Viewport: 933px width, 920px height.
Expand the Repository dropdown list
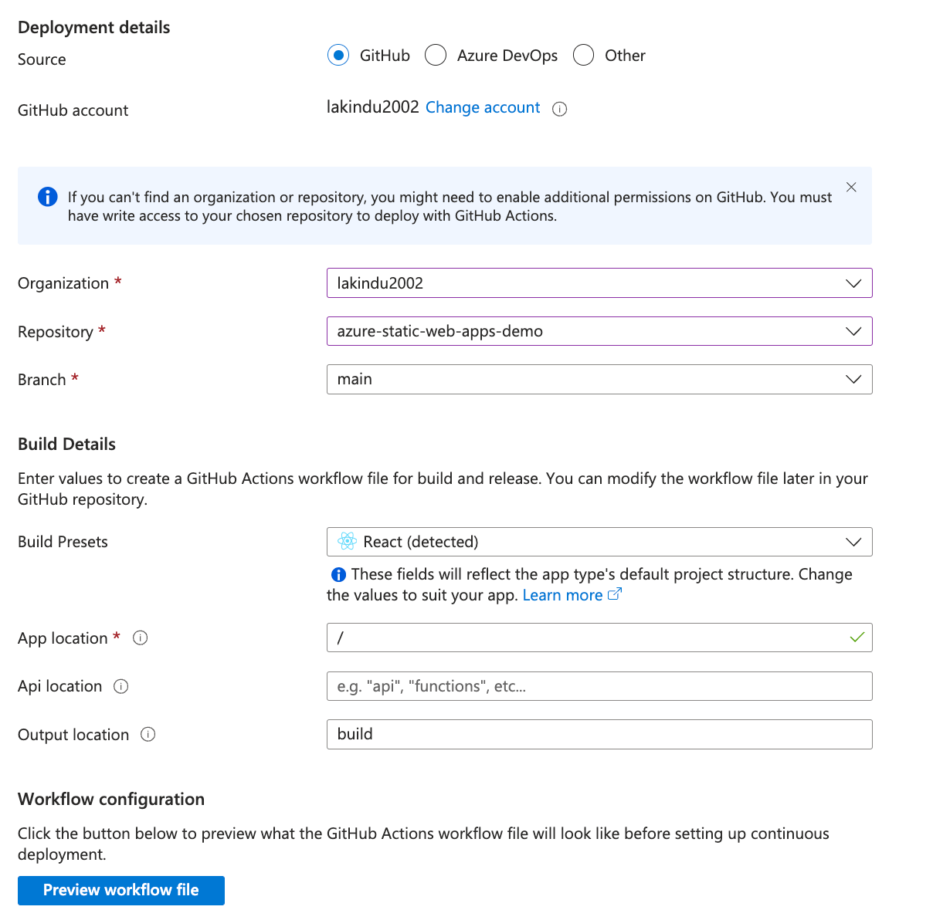coord(599,331)
